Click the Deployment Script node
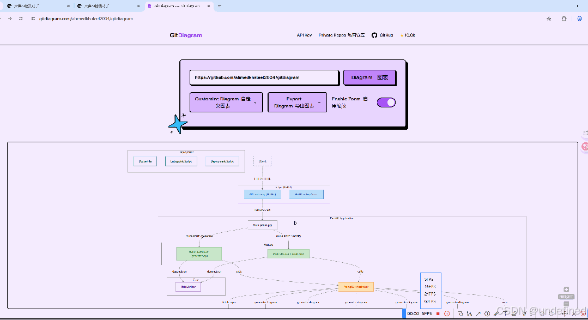Image resolution: width=588 pixels, height=320 pixels. pos(222,161)
